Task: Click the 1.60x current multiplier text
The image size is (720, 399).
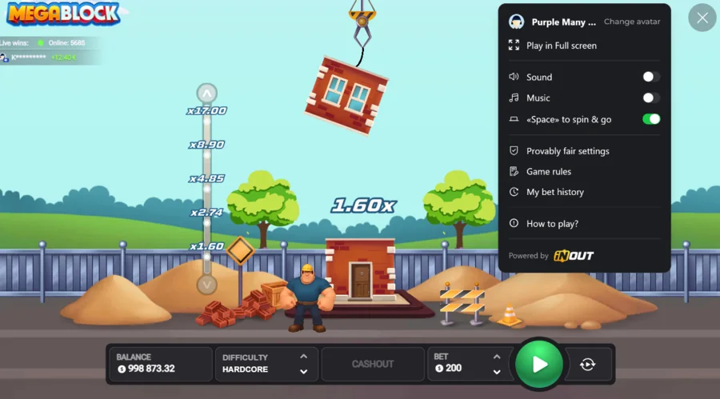Action: click(363, 205)
